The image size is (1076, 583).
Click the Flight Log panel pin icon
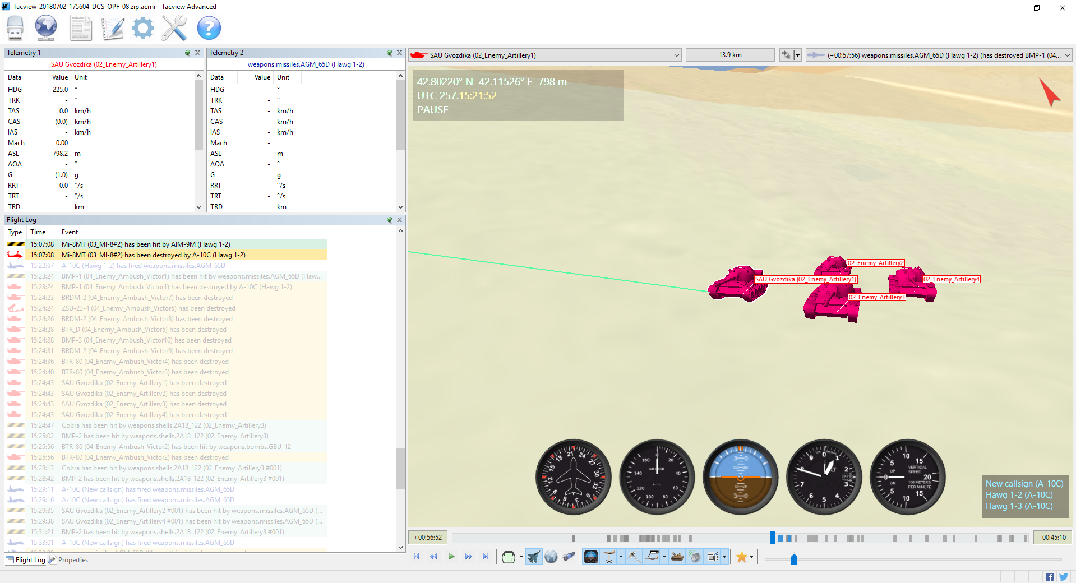[390, 220]
